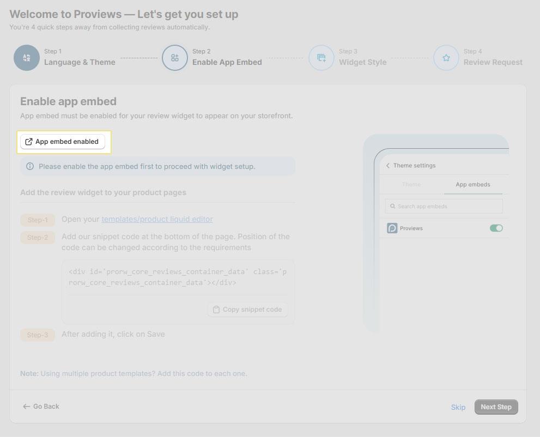Click the Step 3 Widget Style circle icon

coord(321,58)
